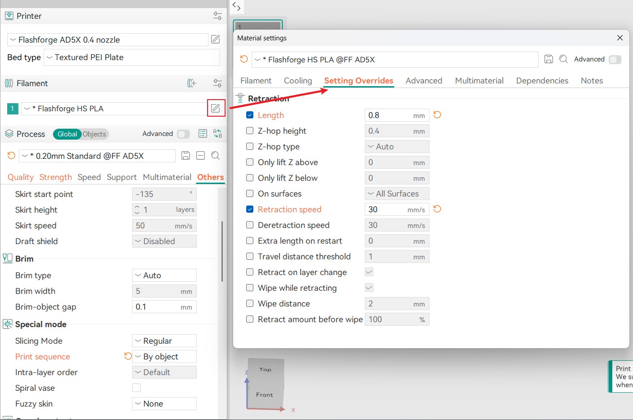Screen dimensions: 633x420
Task: Enable the Z-hop height checkbox
Action: point(250,131)
